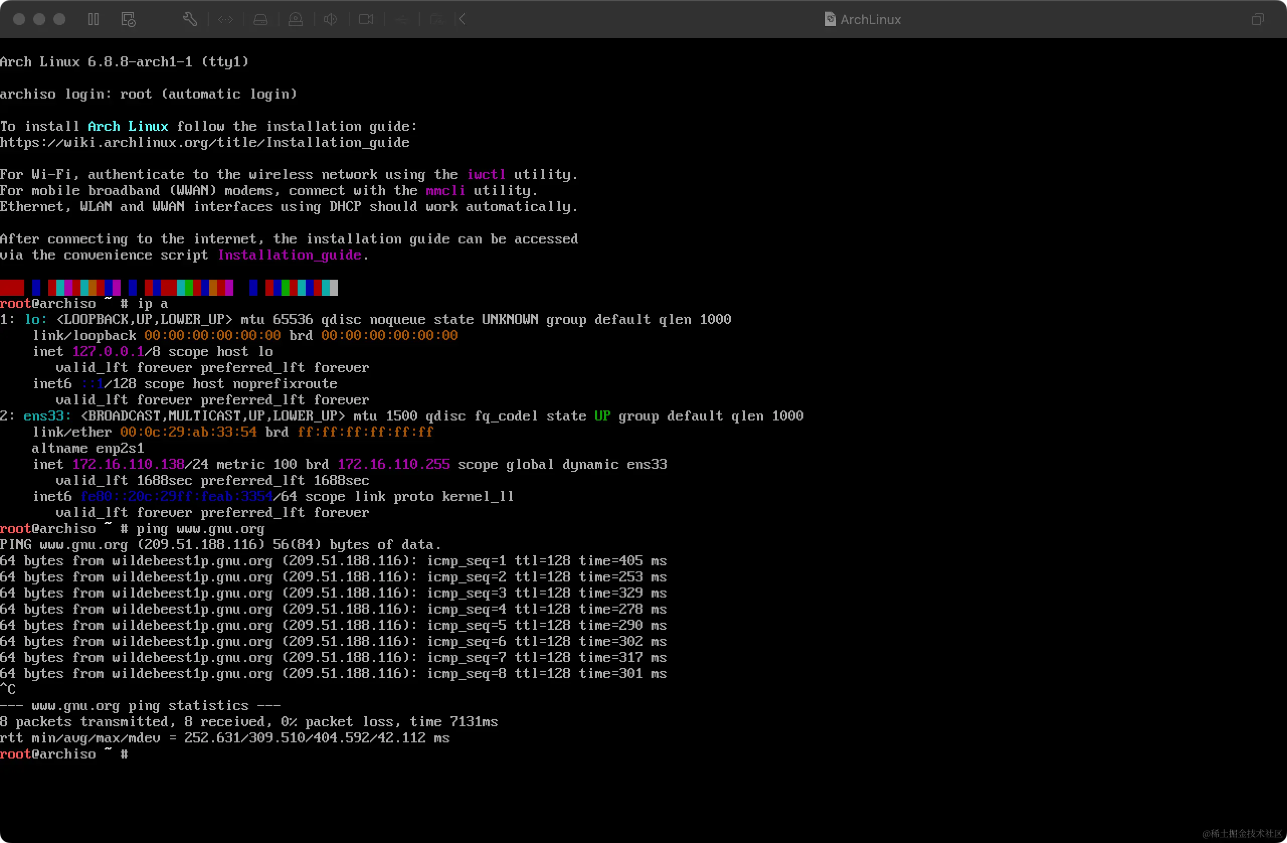Image resolution: width=1287 pixels, height=843 pixels.
Task: Collapse the device toolbar chevron
Action: 463,20
